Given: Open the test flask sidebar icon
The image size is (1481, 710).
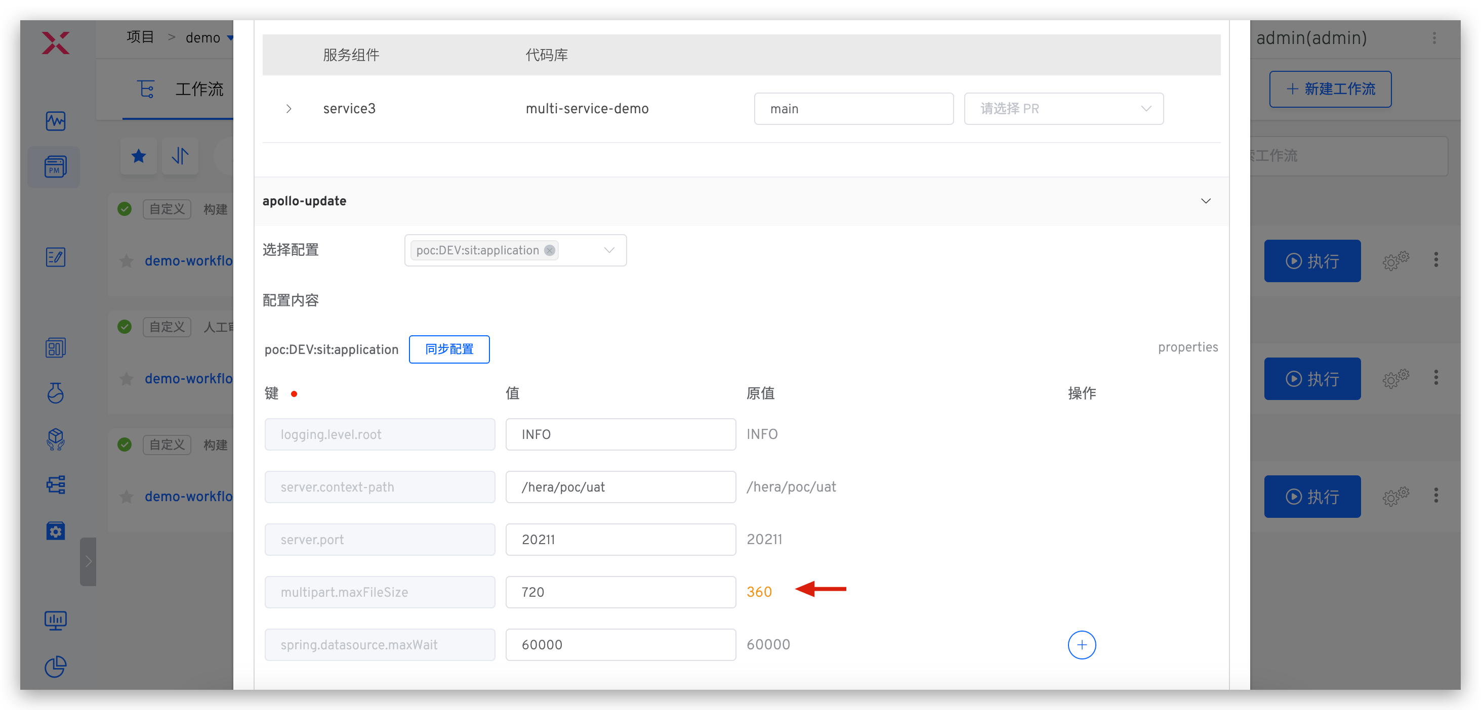Looking at the screenshot, I should pyautogui.click(x=55, y=393).
